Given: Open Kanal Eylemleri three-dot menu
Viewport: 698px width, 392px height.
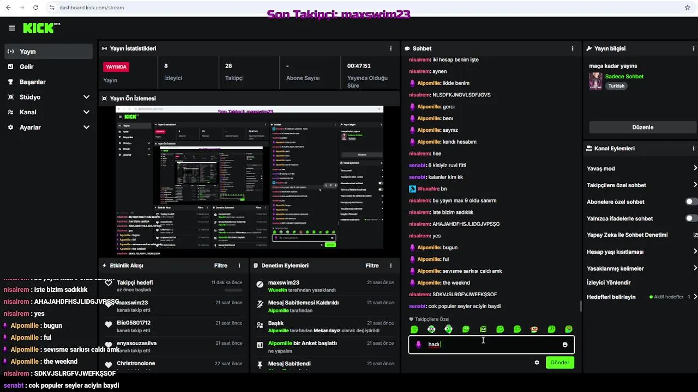Looking at the screenshot, I should pyautogui.click(x=694, y=148).
